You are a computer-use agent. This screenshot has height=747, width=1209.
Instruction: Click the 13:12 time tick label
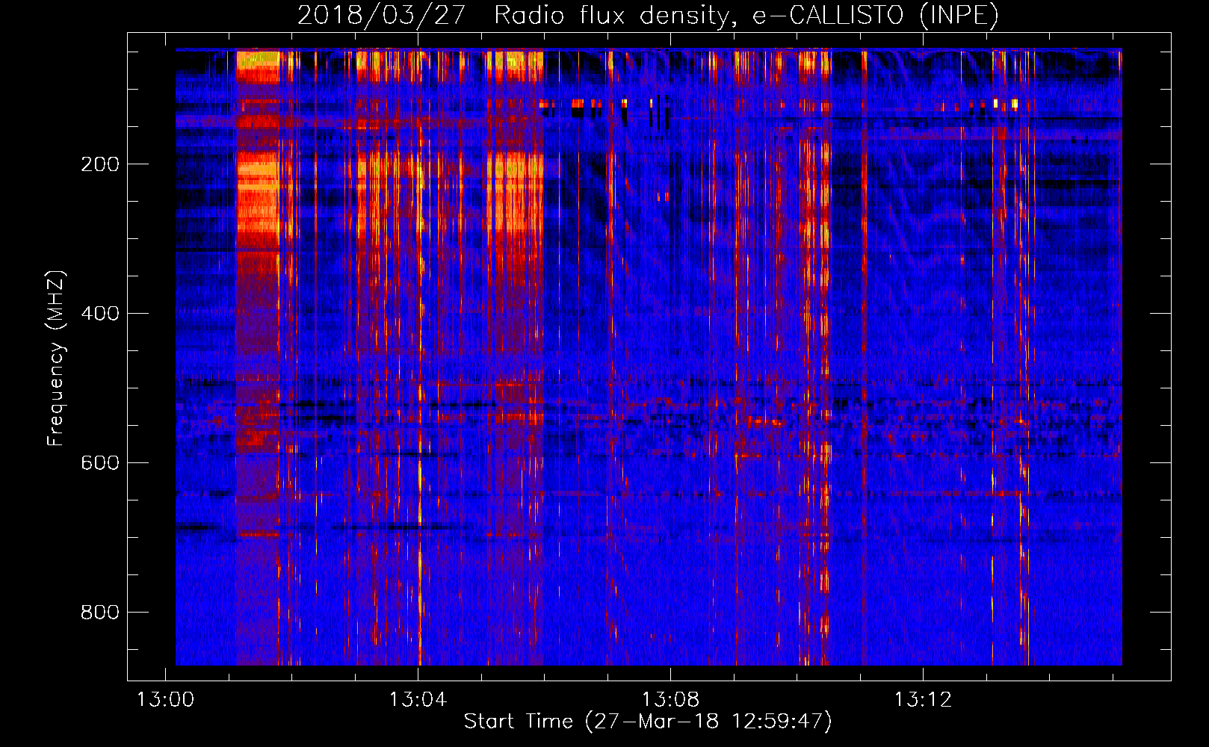tap(923, 699)
